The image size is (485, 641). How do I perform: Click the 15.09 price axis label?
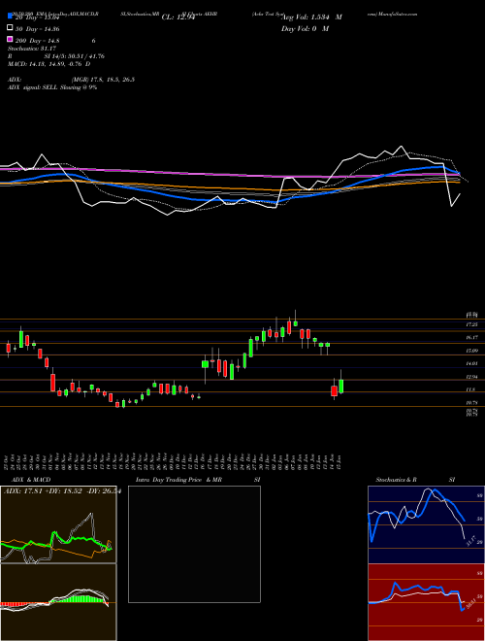472,351
